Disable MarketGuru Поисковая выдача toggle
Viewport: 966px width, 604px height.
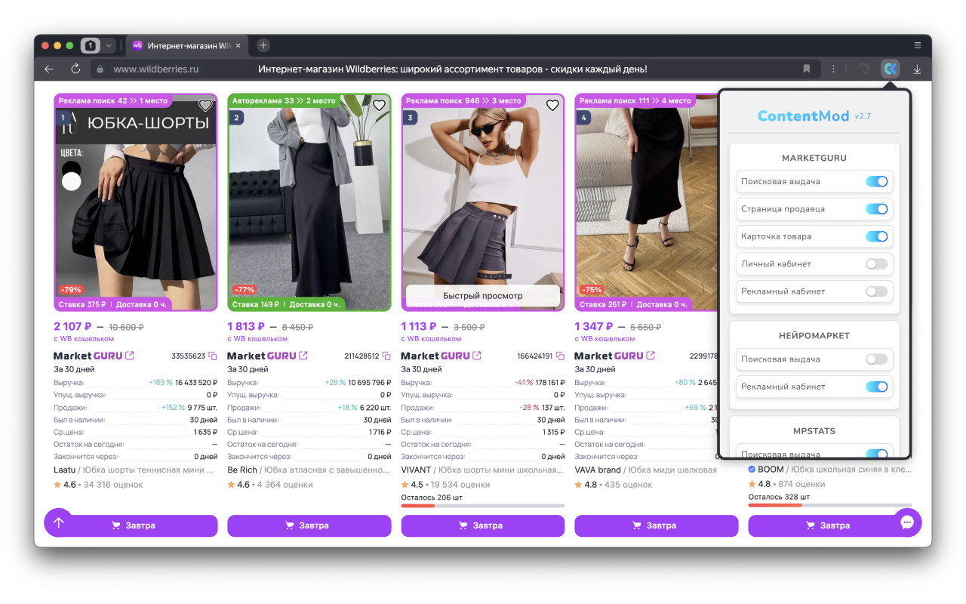pos(876,181)
